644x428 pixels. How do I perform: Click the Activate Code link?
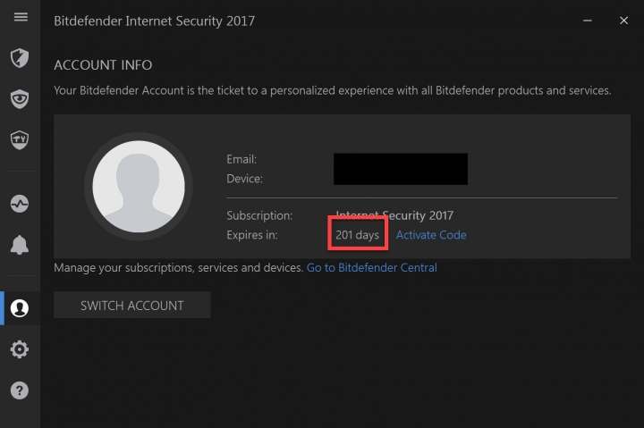[x=431, y=235]
